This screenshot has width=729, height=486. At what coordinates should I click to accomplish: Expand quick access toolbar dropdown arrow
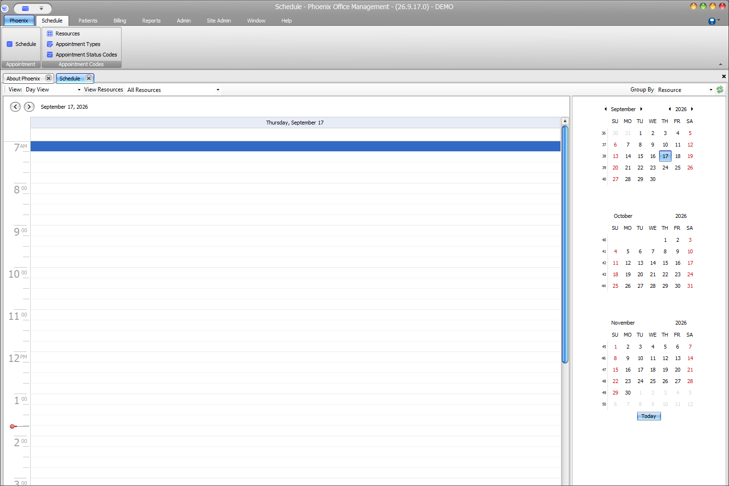[42, 8]
